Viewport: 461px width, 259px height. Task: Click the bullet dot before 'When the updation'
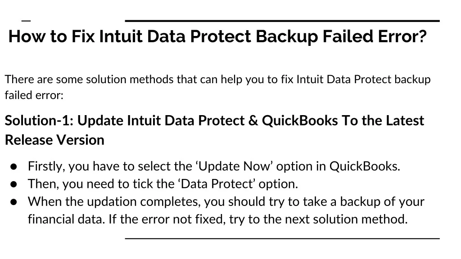14,202
